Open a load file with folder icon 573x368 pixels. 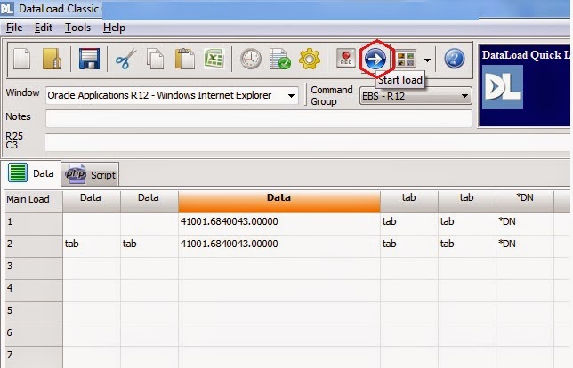point(52,59)
